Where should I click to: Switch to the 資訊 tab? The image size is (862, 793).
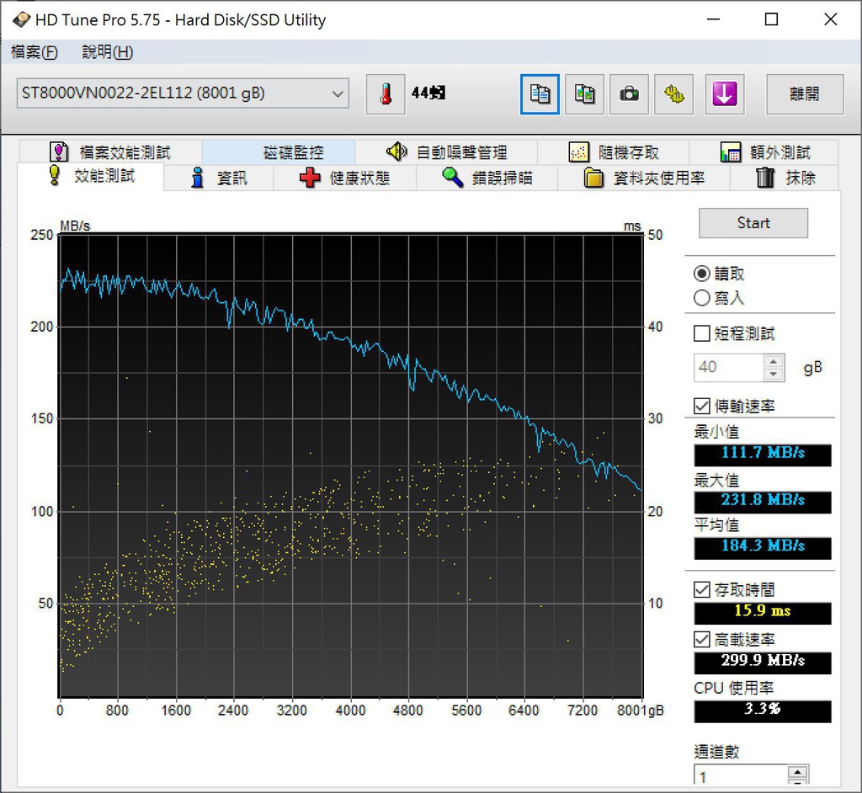click(219, 178)
